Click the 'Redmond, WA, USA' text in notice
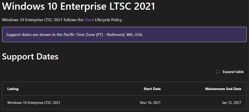 pos(125,35)
